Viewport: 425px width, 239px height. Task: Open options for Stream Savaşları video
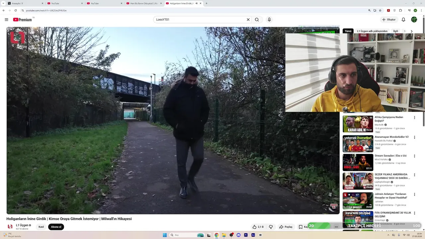coord(414,156)
